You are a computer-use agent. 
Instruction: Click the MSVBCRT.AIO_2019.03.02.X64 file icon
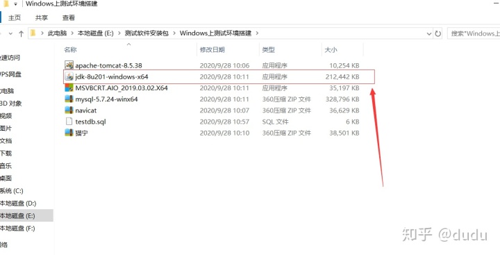tap(69, 88)
